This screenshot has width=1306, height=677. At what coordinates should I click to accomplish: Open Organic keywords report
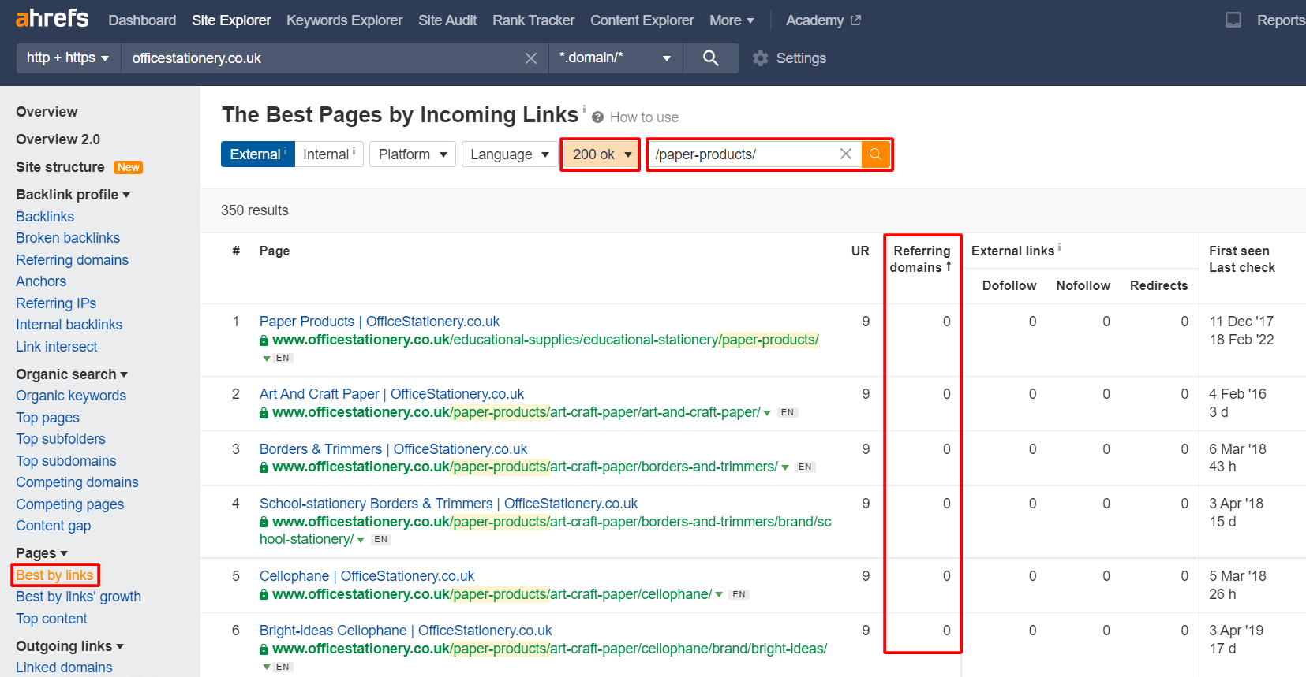71,396
